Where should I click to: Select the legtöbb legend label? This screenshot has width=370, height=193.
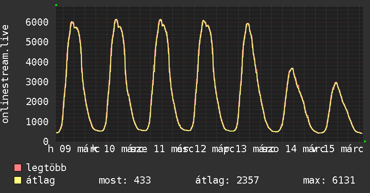pos(46,168)
